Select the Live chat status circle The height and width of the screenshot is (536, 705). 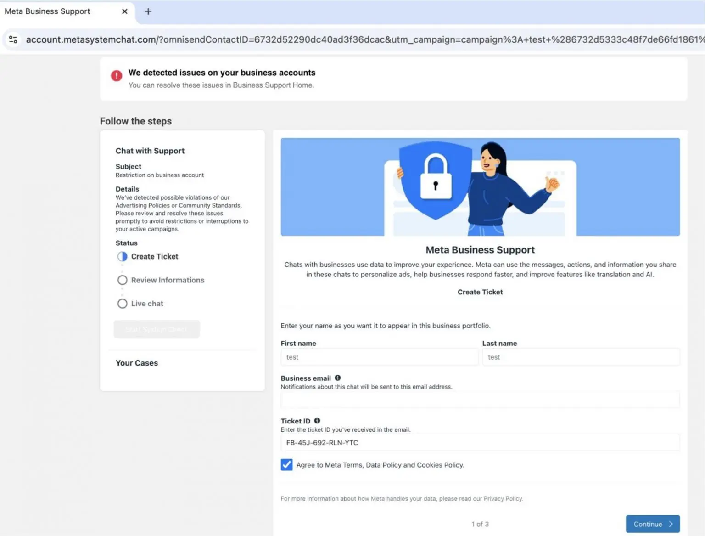point(122,303)
